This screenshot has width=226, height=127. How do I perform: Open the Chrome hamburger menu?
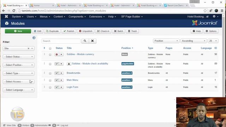click(x=222, y=11)
